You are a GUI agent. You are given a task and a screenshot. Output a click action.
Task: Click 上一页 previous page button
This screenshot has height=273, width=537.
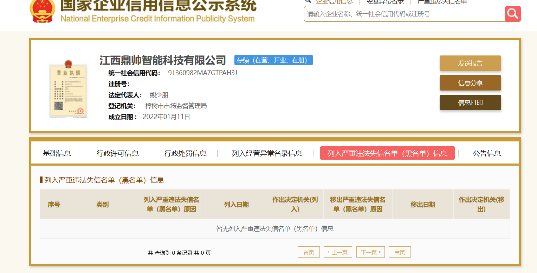(x=338, y=252)
